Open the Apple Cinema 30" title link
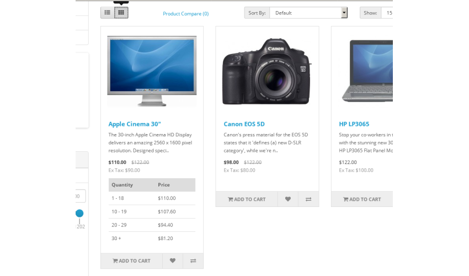The height and width of the screenshot is (276, 469). 135,124
